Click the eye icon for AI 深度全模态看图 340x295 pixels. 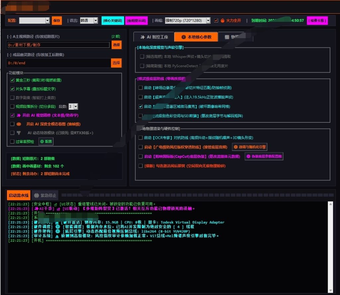tap(19, 124)
